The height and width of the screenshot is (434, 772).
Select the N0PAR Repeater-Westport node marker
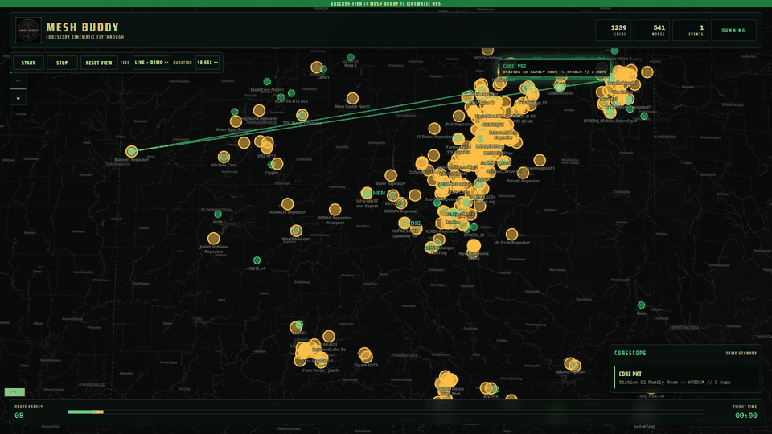[x=335, y=210]
